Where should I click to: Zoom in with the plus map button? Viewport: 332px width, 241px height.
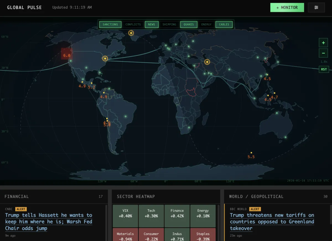(323, 43)
